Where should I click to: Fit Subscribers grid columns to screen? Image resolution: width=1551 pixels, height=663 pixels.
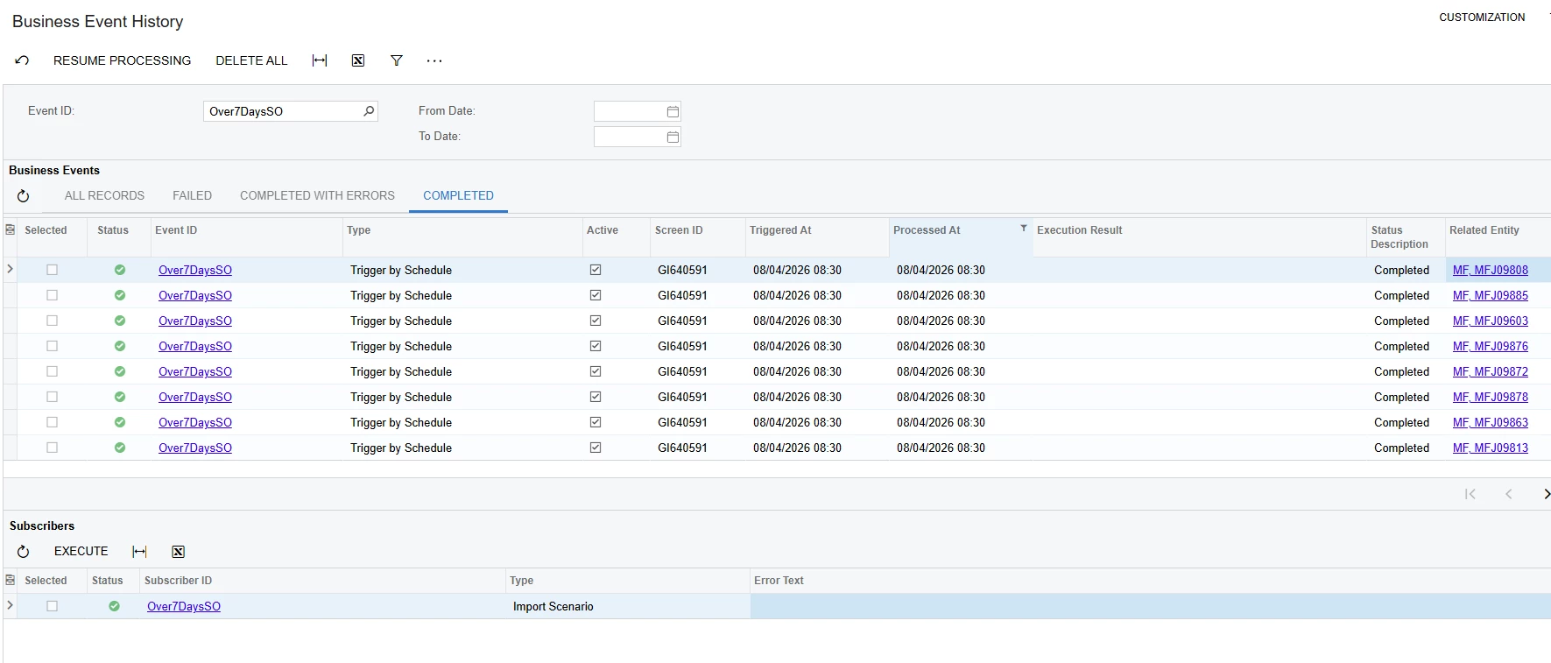pos(139,552)
